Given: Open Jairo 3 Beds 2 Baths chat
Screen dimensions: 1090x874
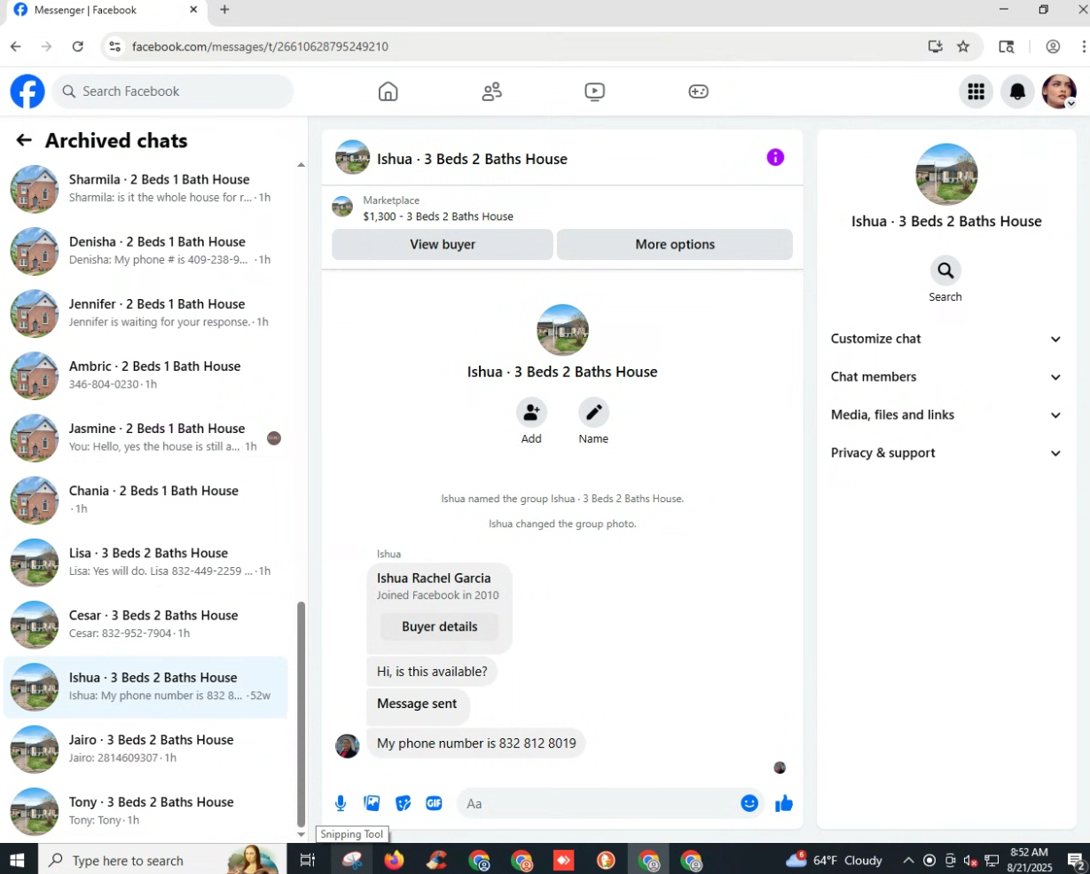Looking at the screenshot, I should [x=146, y=749].
